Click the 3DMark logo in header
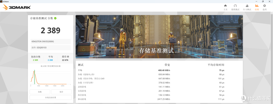The width and height of the screenshot is (273, 104). tap(17, 7)
